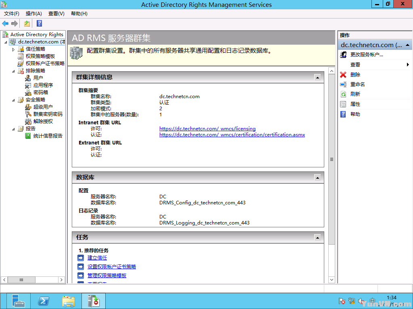Expand the 信任策略 tree node
Screen dimensions: 413x309
coord(13,49)
